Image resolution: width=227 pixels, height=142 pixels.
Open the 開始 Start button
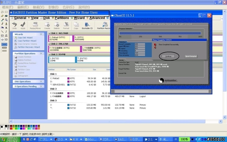click(10, 140)
